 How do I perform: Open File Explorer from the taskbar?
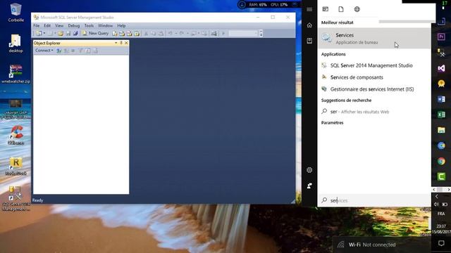(x=441, y=130)
